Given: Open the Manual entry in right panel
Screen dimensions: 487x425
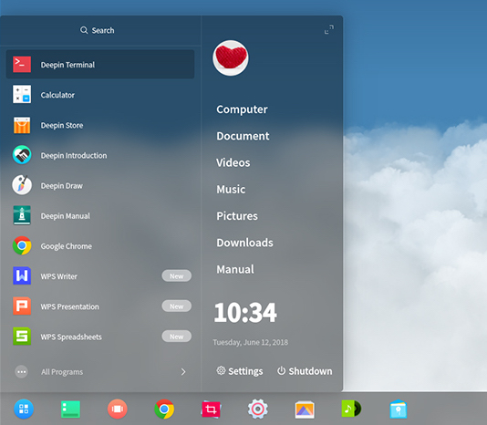Looking at the screenshot, I should tap(235, 269).
